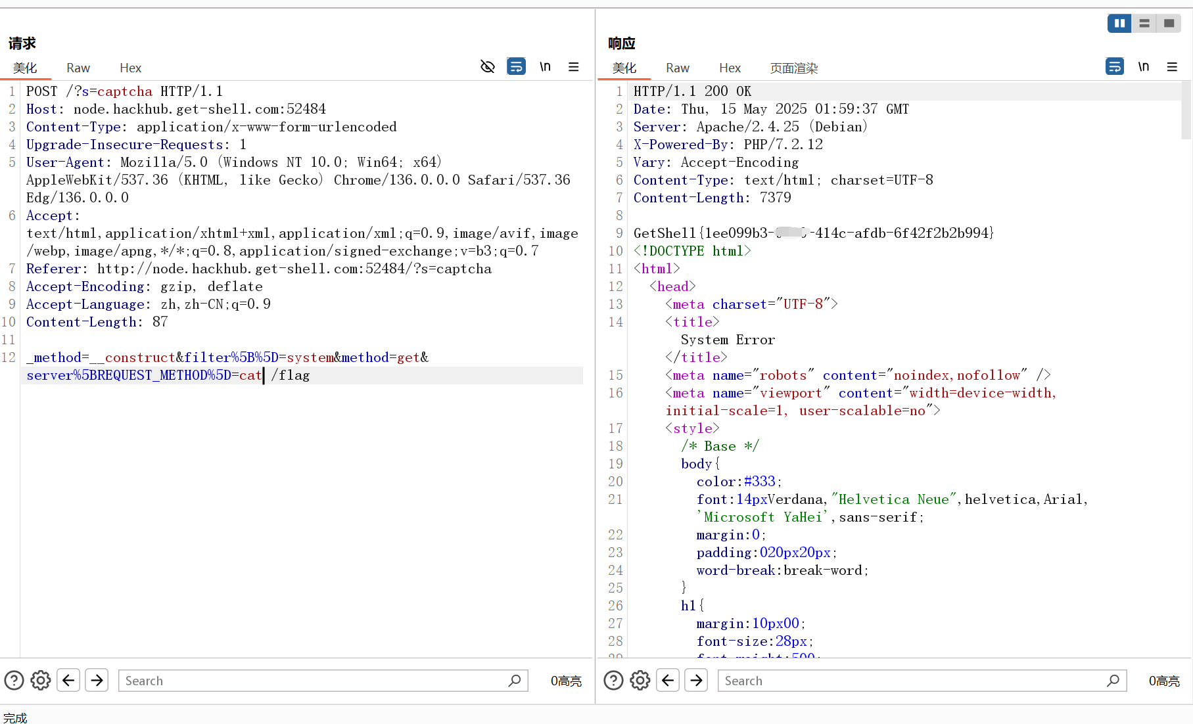The height and width of the screenshot is (724, 1193).
Task: Enable word wrap in the response panel
Action: 1114,66
